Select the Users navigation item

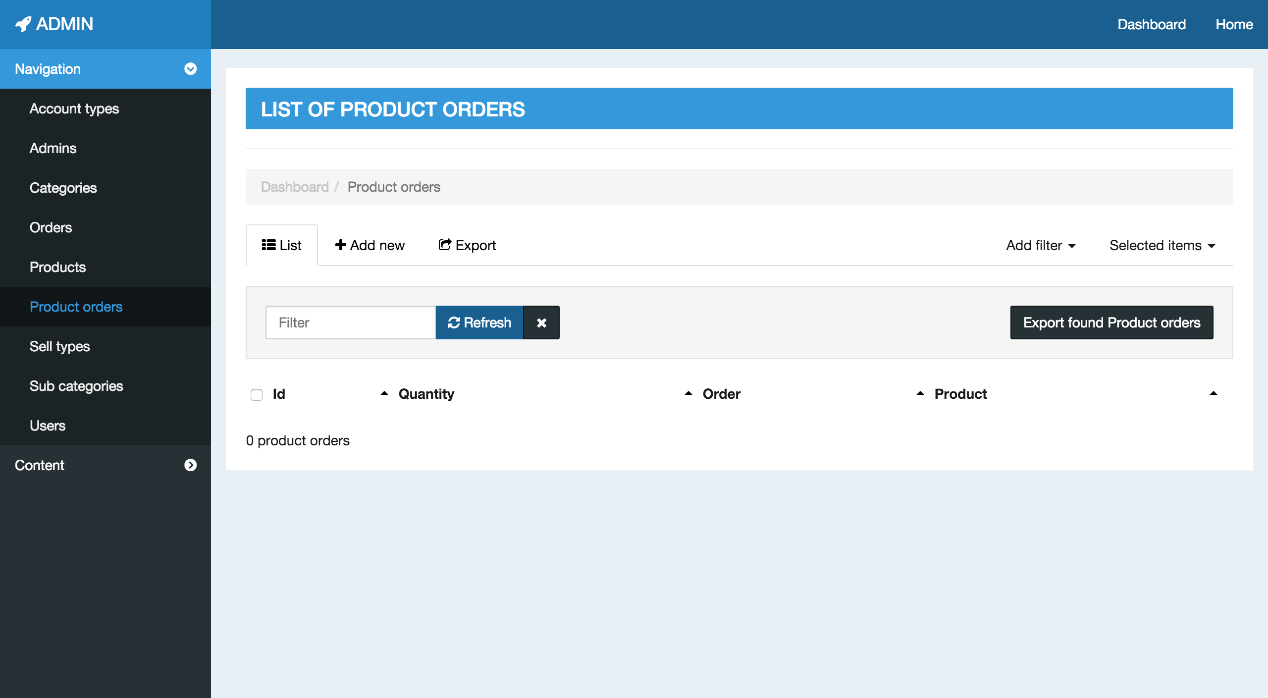point(47,425)
